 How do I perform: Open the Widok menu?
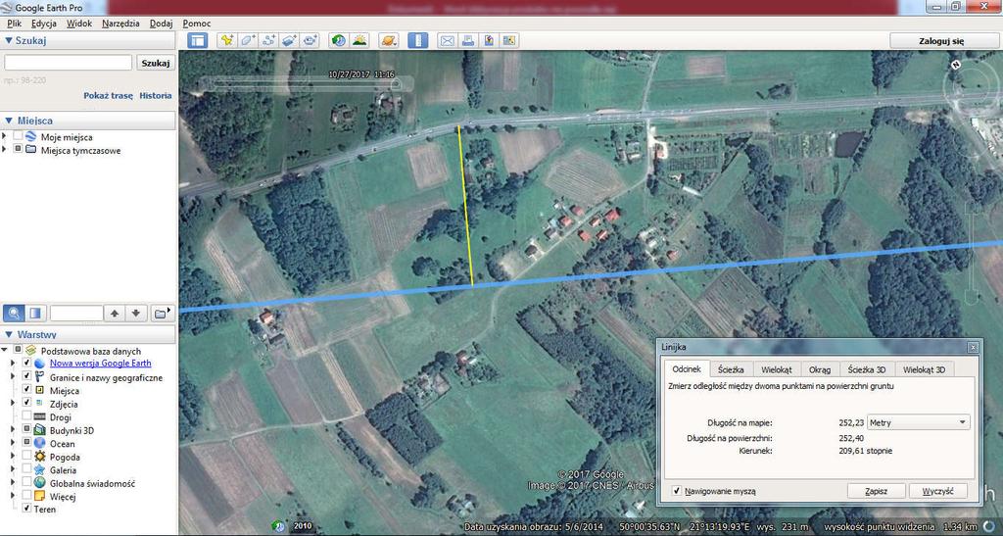[79, 23]
